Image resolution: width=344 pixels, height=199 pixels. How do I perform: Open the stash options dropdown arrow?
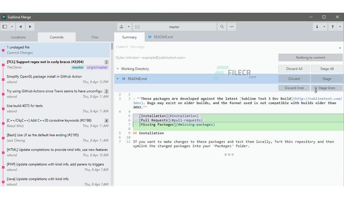(129, 27)
